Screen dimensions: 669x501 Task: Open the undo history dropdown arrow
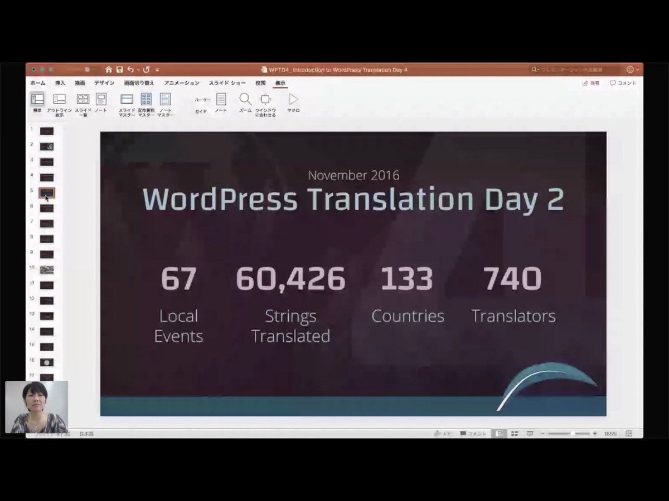138,70
